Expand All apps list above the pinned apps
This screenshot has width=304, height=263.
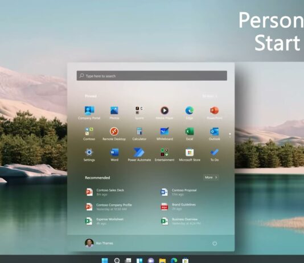click(x=210, y=96)
